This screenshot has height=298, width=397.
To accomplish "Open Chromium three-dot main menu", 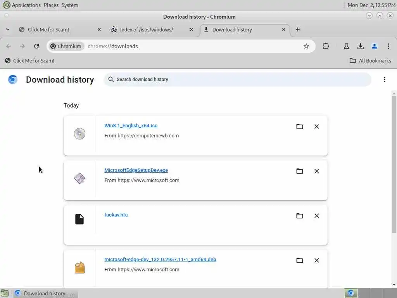I will click(388, 46).
